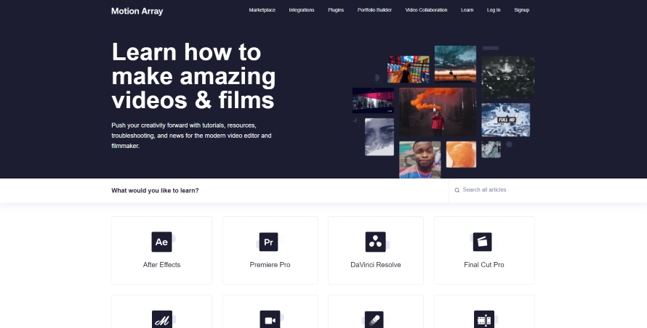Click the bandage icon tile
Screen dimensions: 647x328
[374, 320]
